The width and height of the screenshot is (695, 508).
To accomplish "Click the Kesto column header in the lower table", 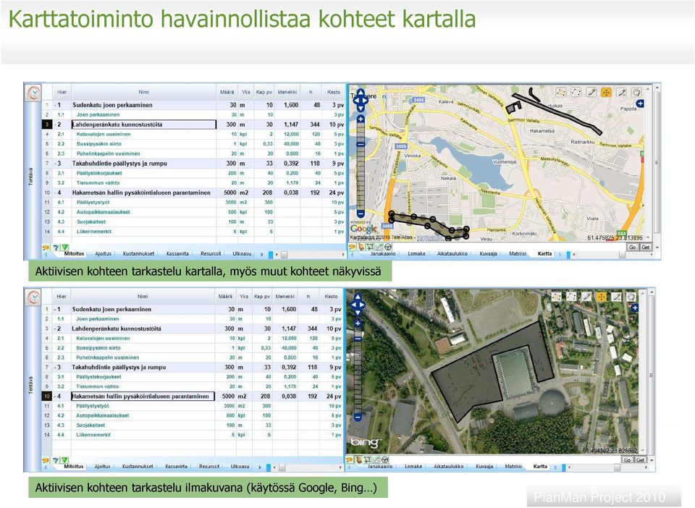I will tap(331, 296).
